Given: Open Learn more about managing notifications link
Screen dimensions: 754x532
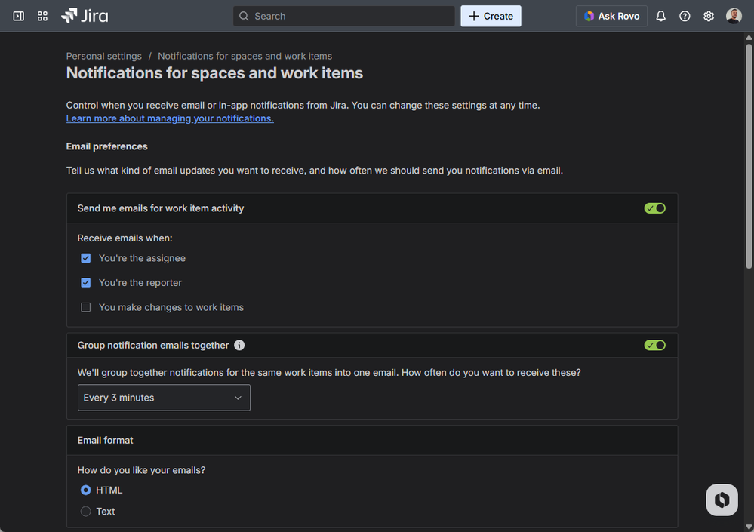Looking at the screenshot, I should click(x=170, y=118).
